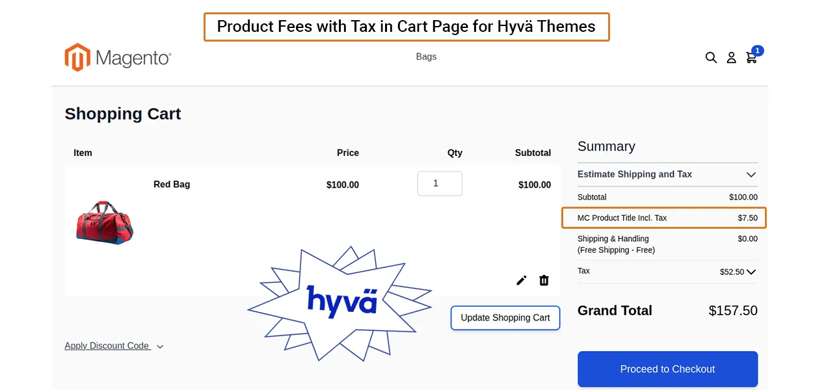Screen dimensions: 813x390
Task: Click the MC Product Title Incl. Tax row
Action: click(x=663, y=218)
